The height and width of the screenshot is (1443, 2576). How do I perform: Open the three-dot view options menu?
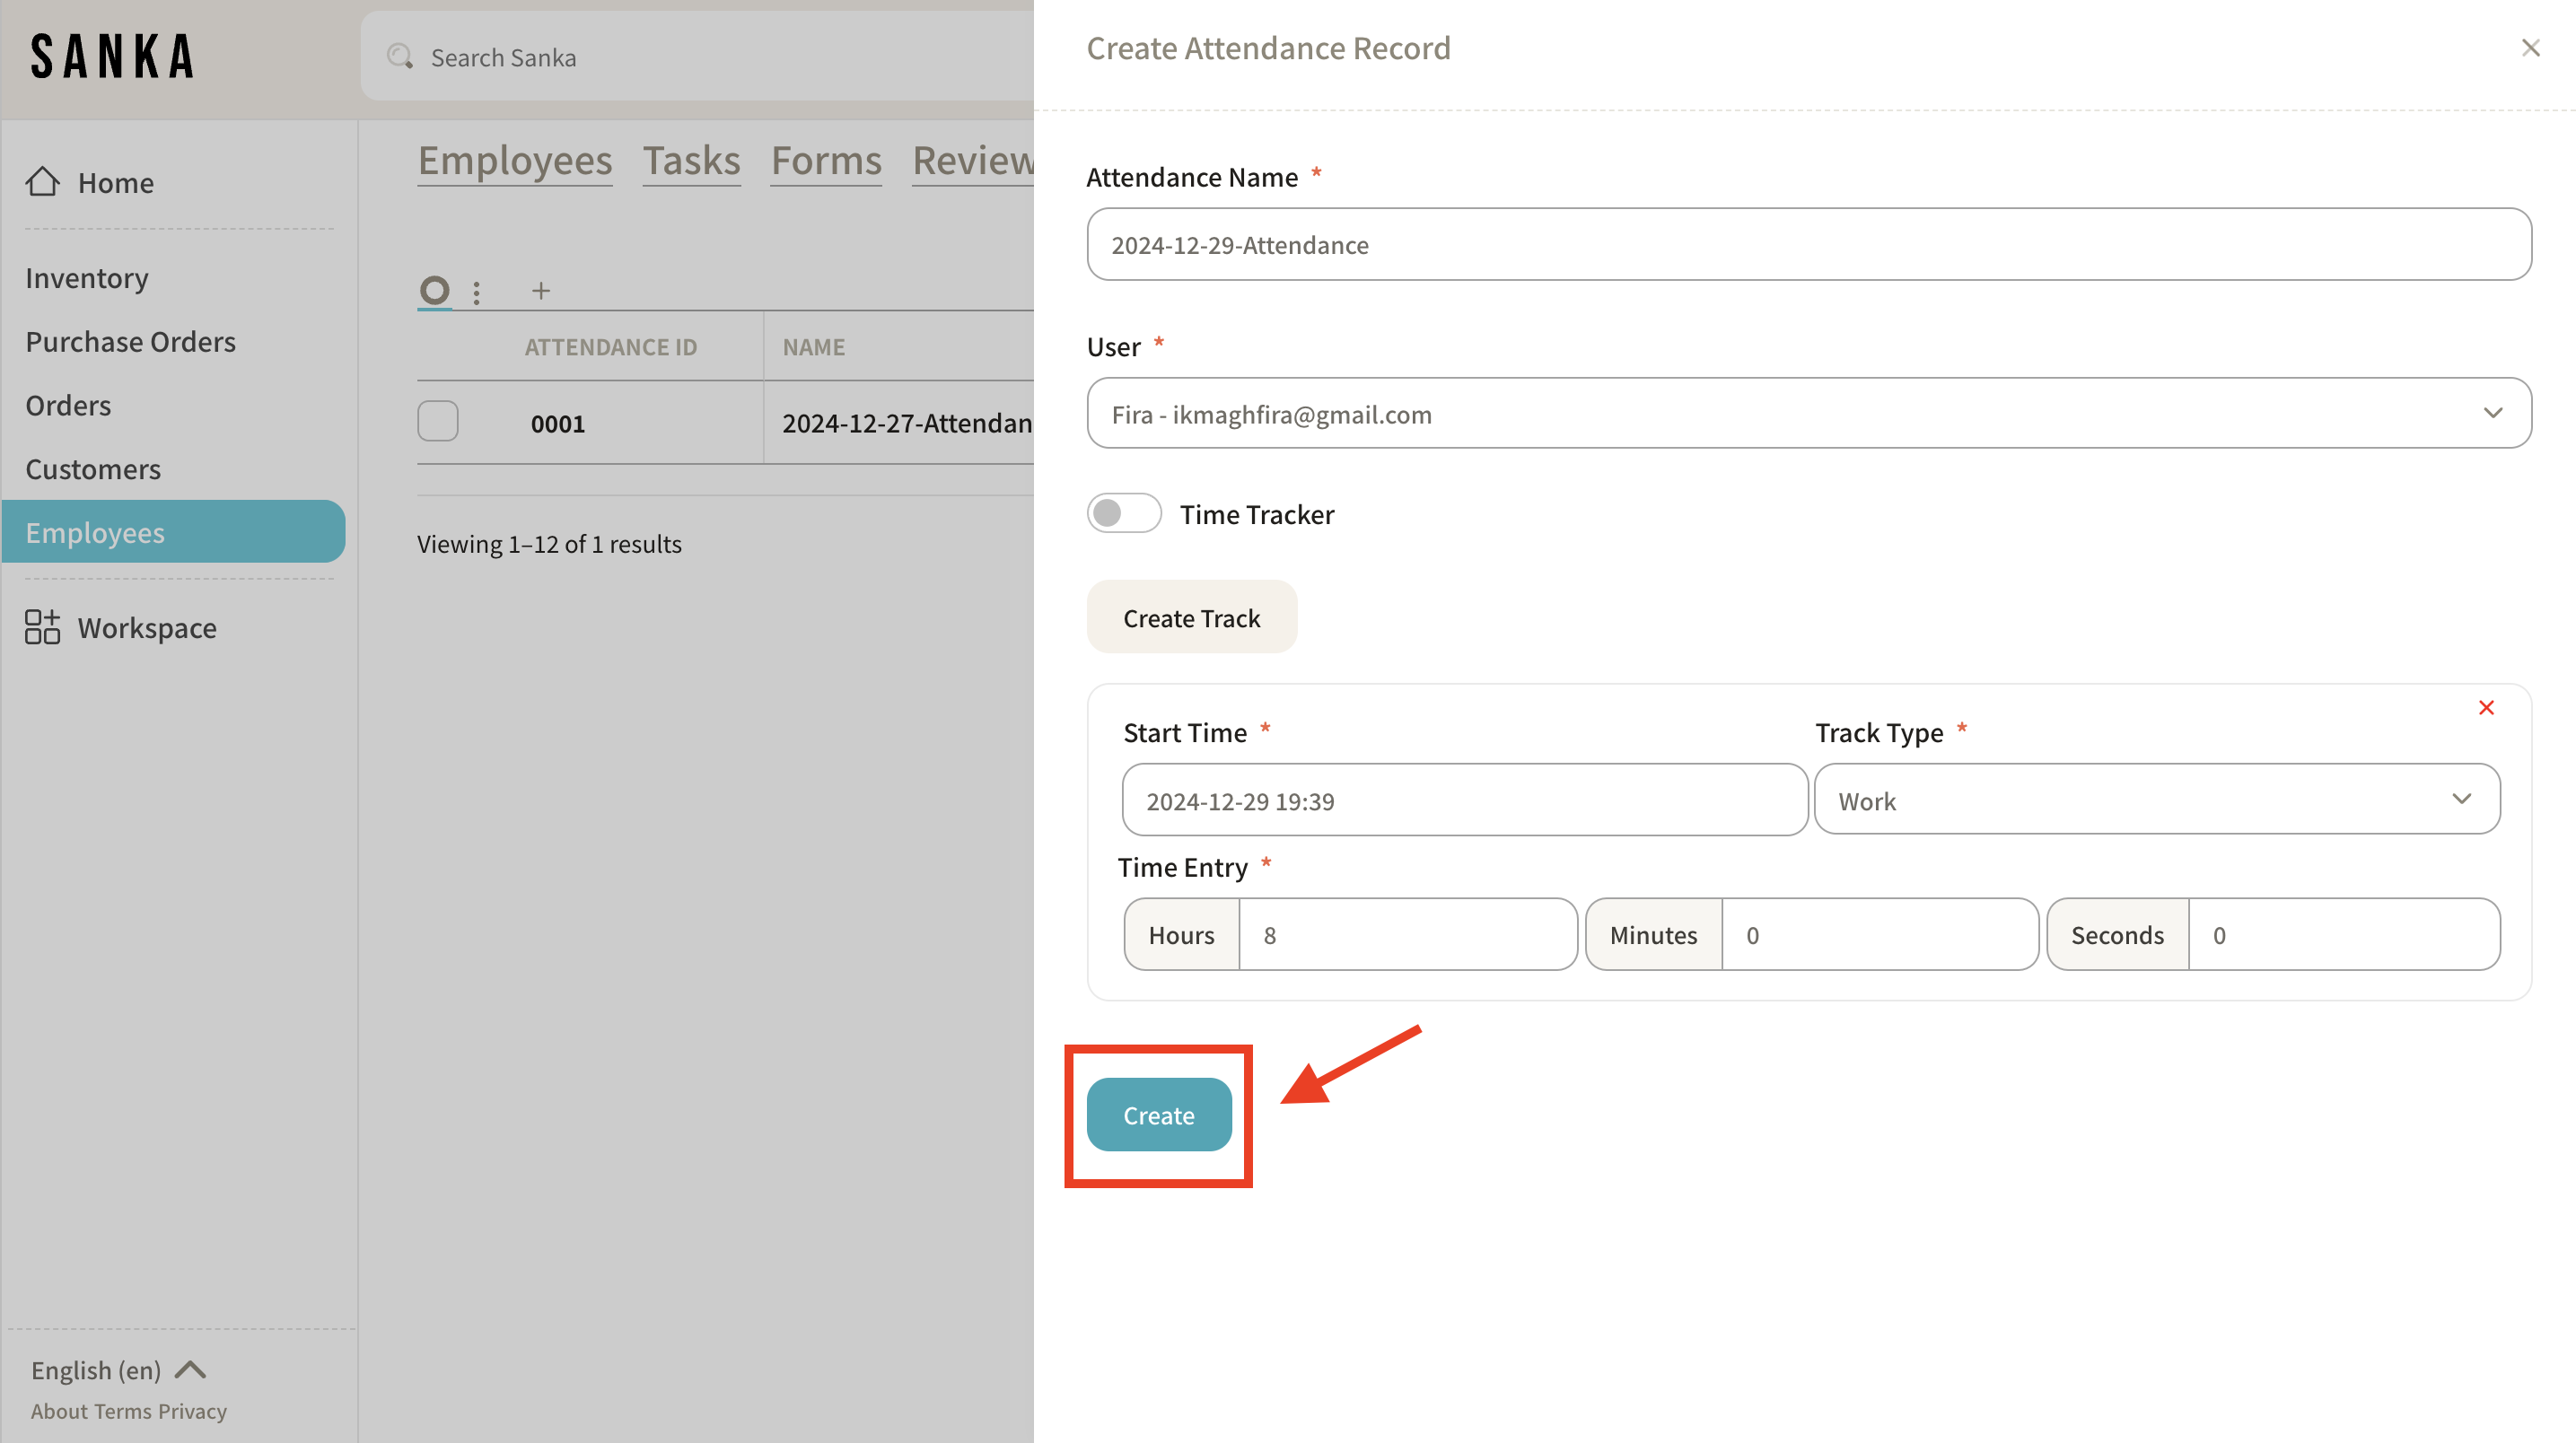[477, 292]
